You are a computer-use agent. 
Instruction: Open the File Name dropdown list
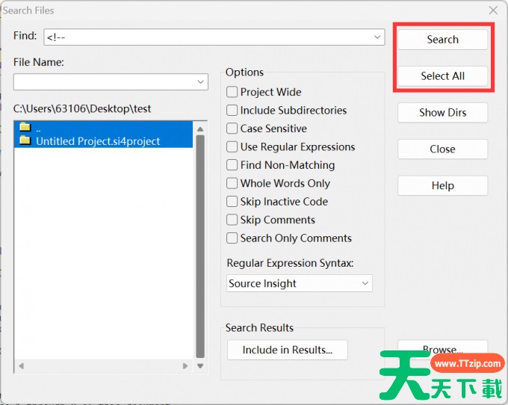tap(201, 81)
